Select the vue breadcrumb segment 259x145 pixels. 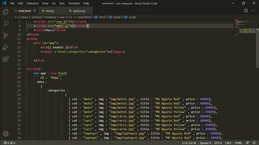pos(62,17)
